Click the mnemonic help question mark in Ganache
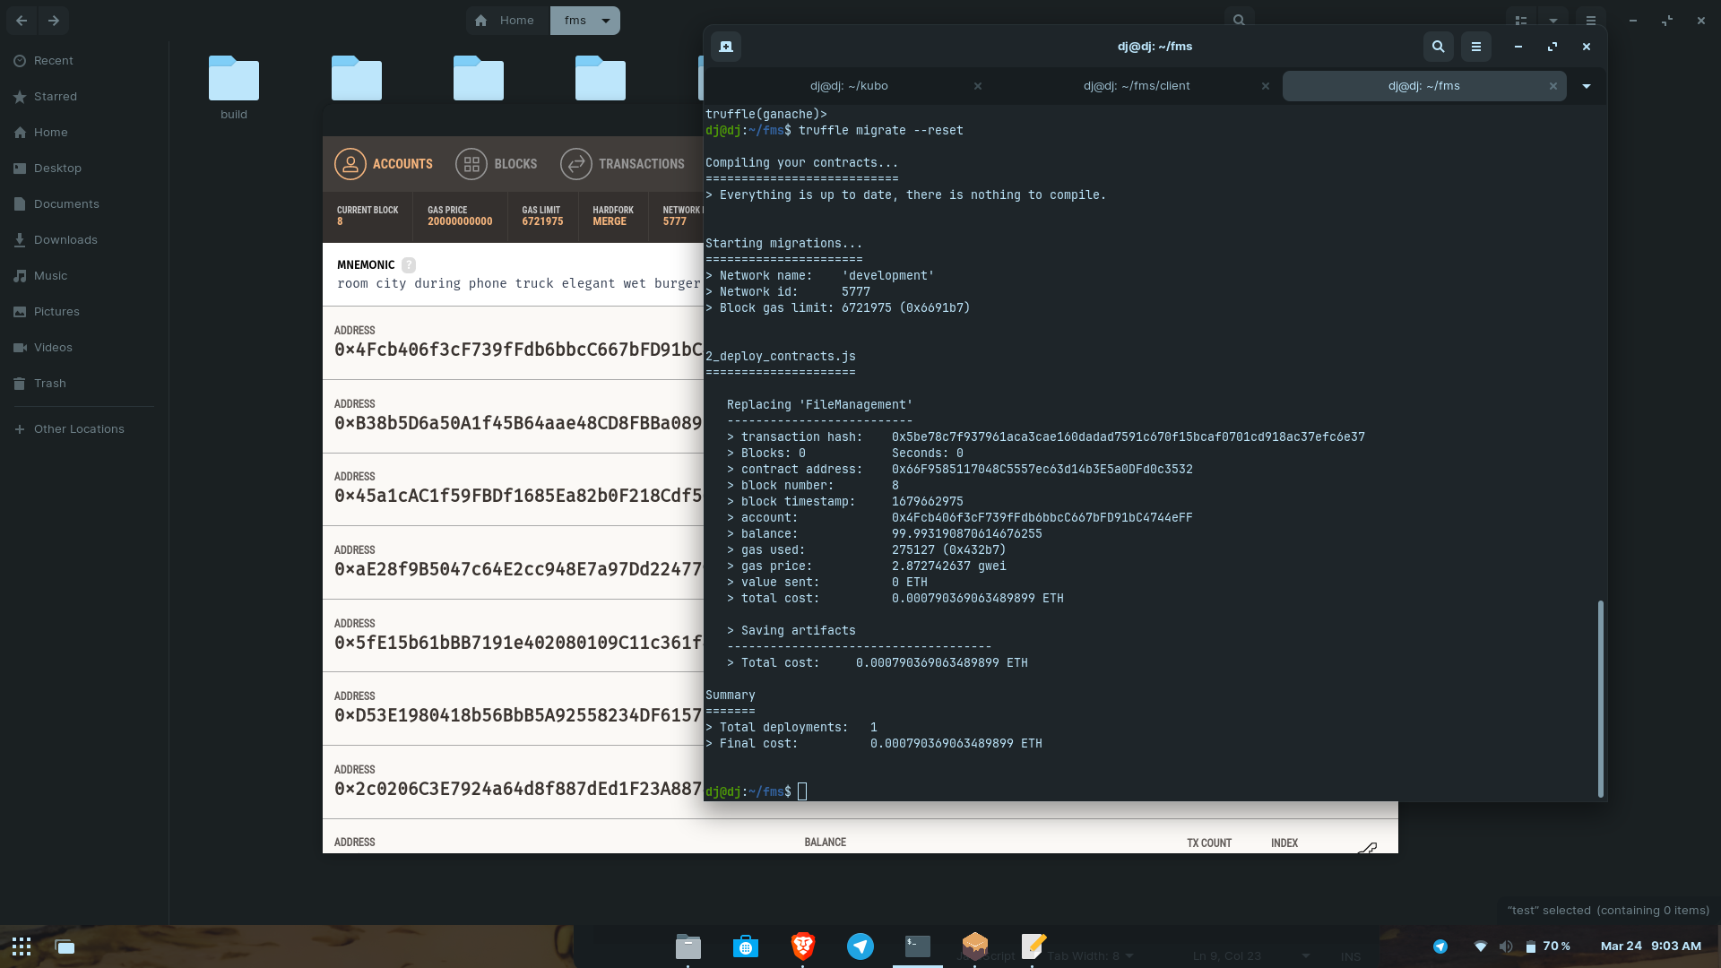The image size is (1721, 968). pos(409,265)
